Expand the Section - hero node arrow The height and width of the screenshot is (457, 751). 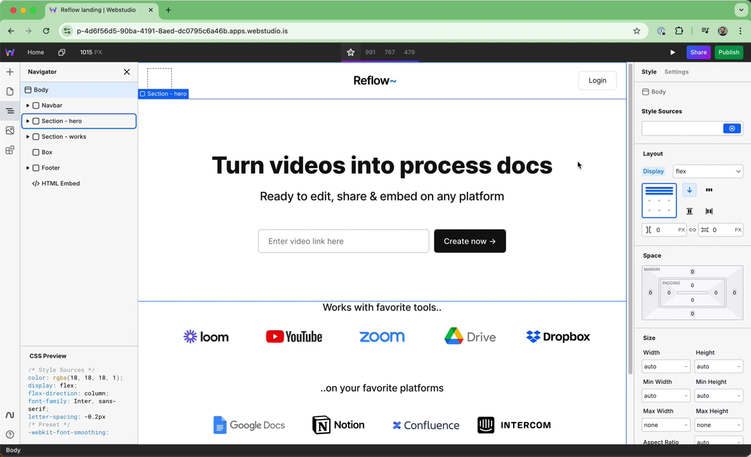tap(28, 121)
